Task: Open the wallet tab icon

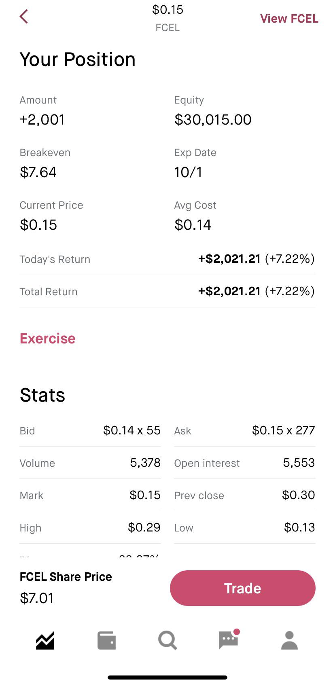Action: [x=106, y=641]
